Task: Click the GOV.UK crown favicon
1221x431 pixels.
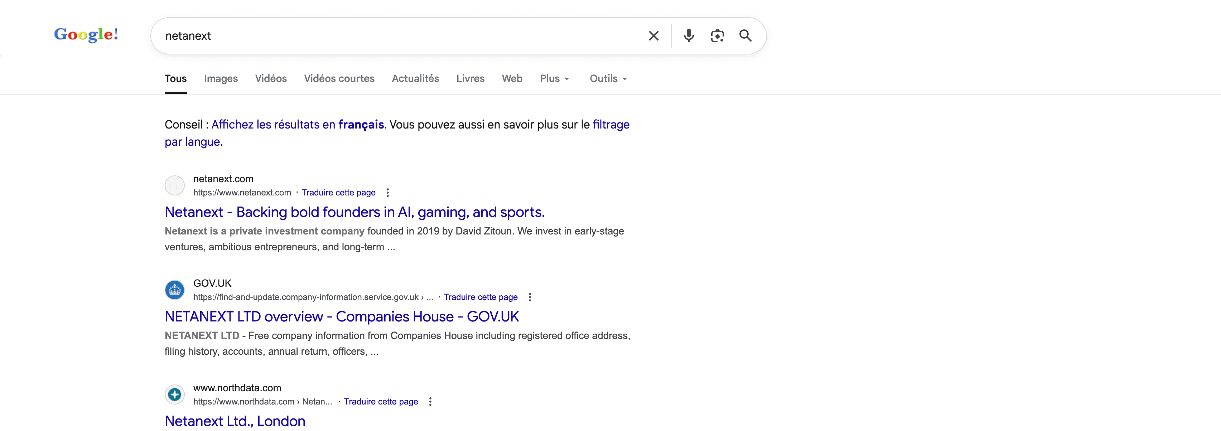Action: pos(174,290)
